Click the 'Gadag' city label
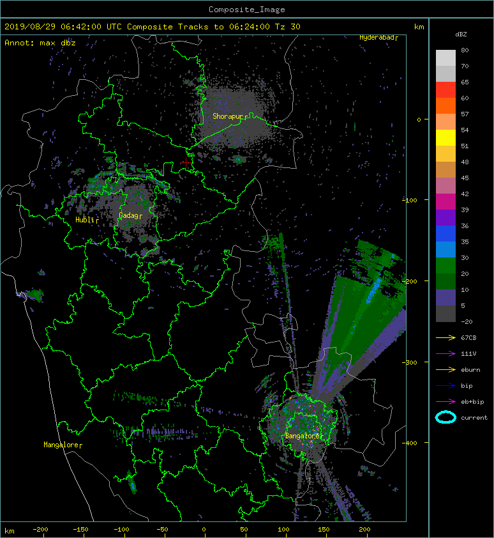The height and width of the screenshot is (538, 494). [128, 215]
